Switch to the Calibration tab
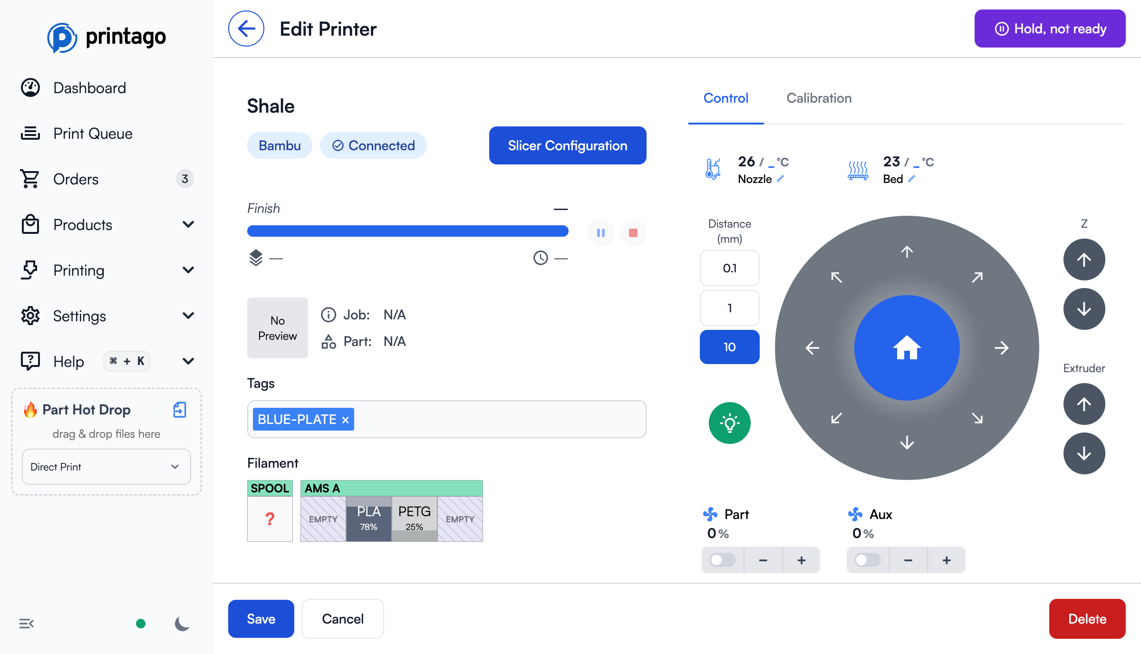This screenshot has height=654, width=1141. click(x=819, y=98)
